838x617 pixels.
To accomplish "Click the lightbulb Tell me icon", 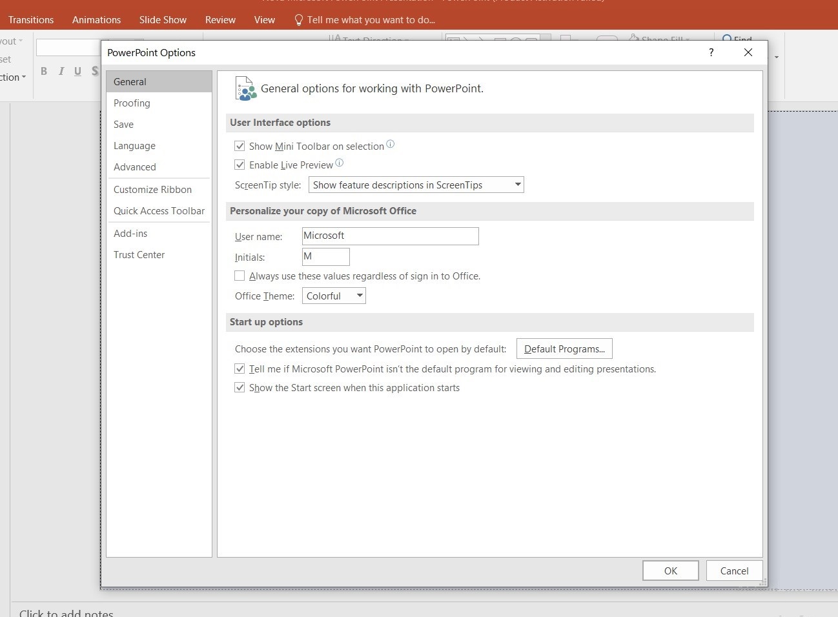I will pyautogui.click(x=298, y=20).
